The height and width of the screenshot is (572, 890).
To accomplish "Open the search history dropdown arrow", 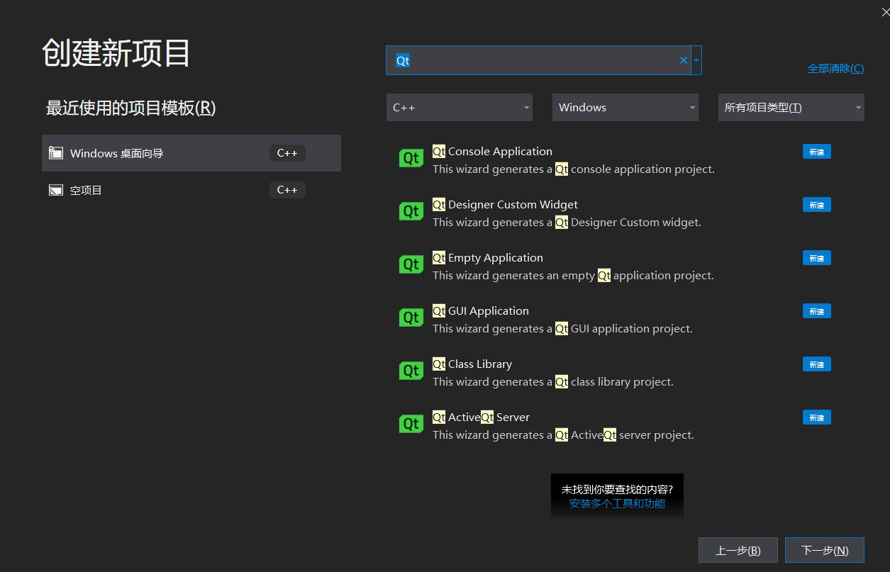I will 696,60.
